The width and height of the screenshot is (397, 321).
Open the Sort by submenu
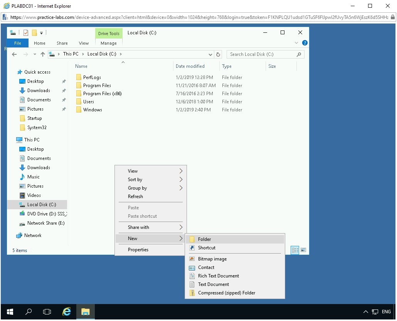[x=151, y=180]
